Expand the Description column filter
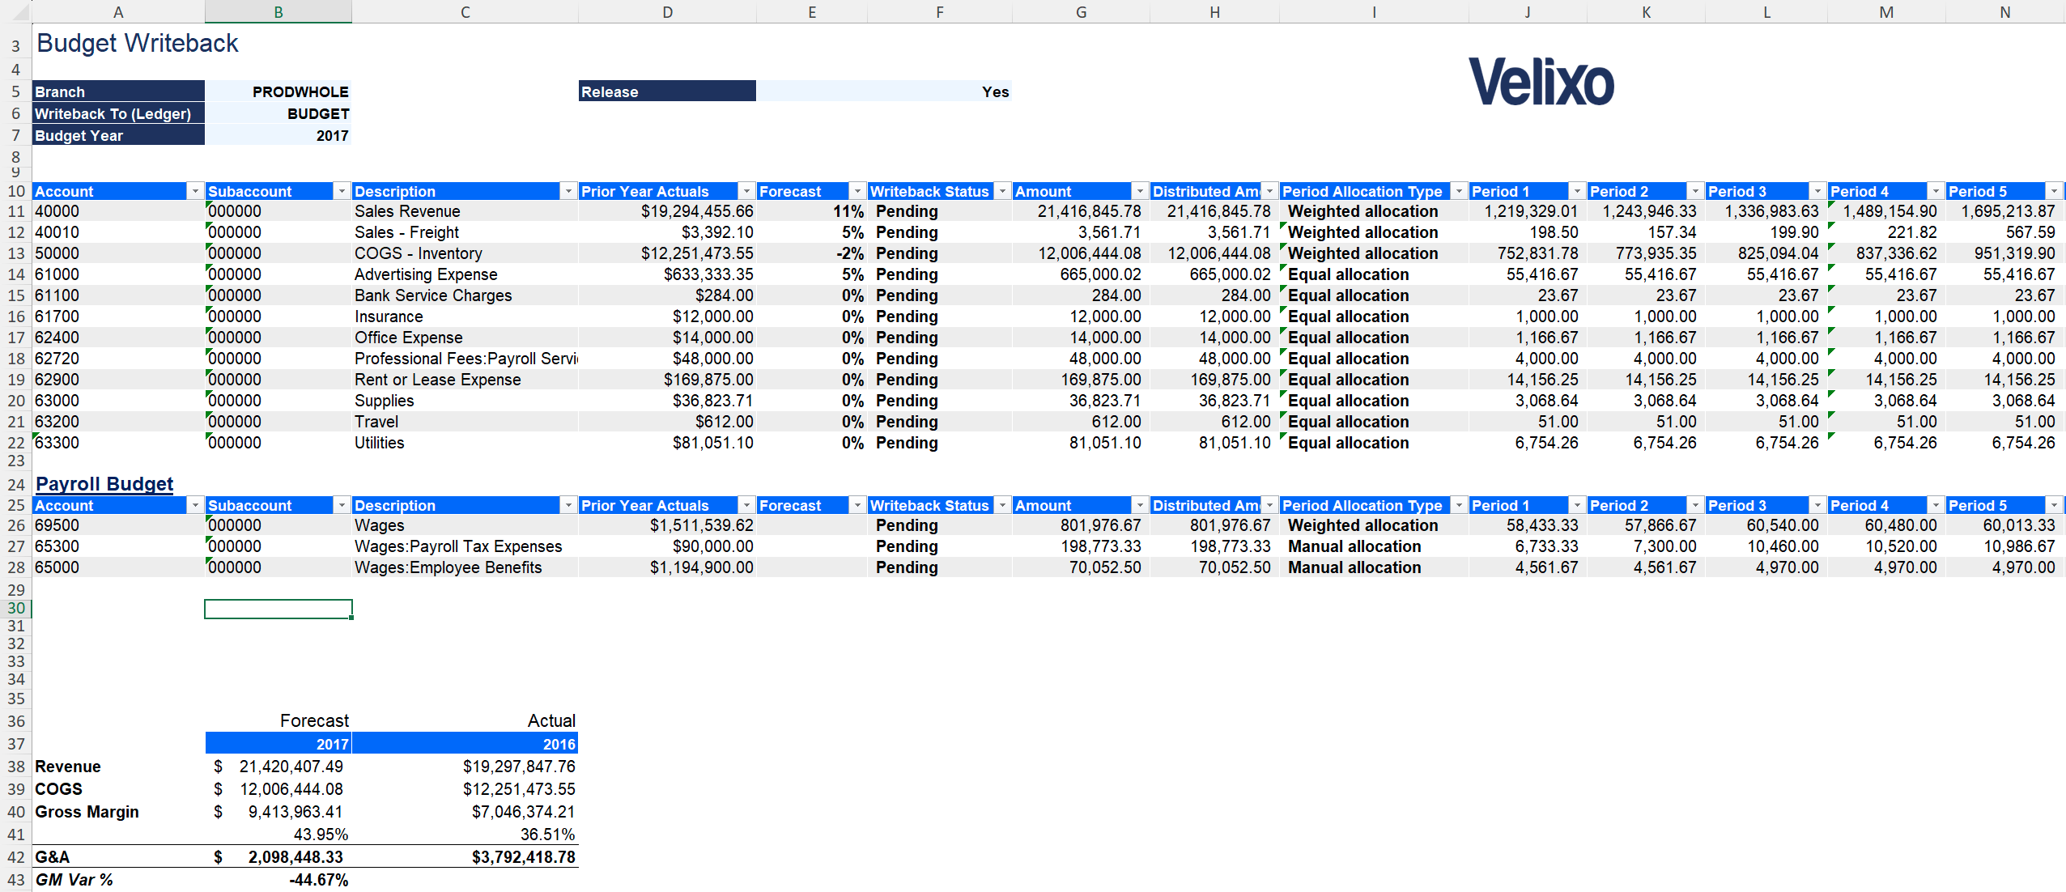Image resolution: width=2066 pixels, height=892 pixels. click(568, 191)
